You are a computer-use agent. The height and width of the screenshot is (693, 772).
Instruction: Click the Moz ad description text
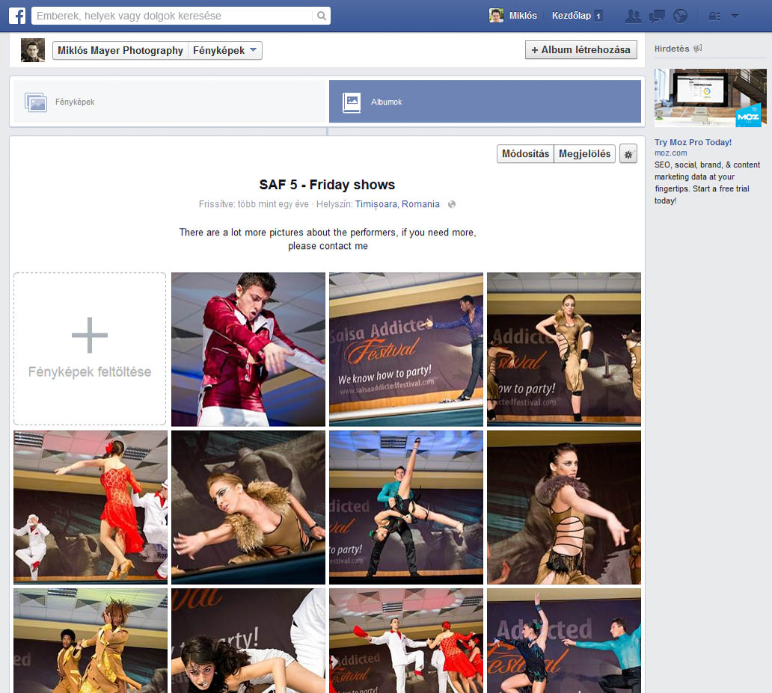tap(707, 182)
